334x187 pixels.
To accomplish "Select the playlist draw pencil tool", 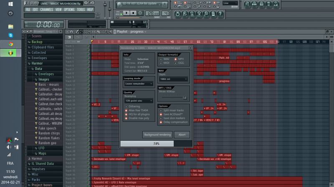I will tap(77, 32).
